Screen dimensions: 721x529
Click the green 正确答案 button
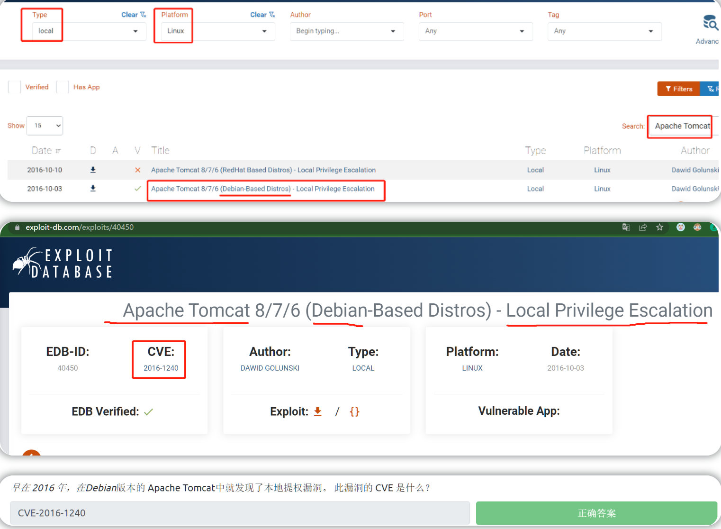596,513
